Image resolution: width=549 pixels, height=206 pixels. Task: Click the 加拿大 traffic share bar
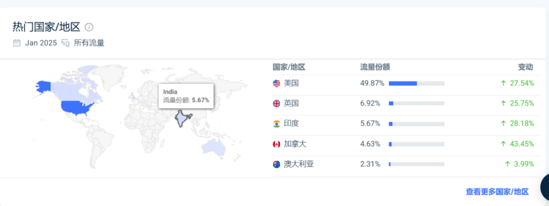(x=417, y=144)
